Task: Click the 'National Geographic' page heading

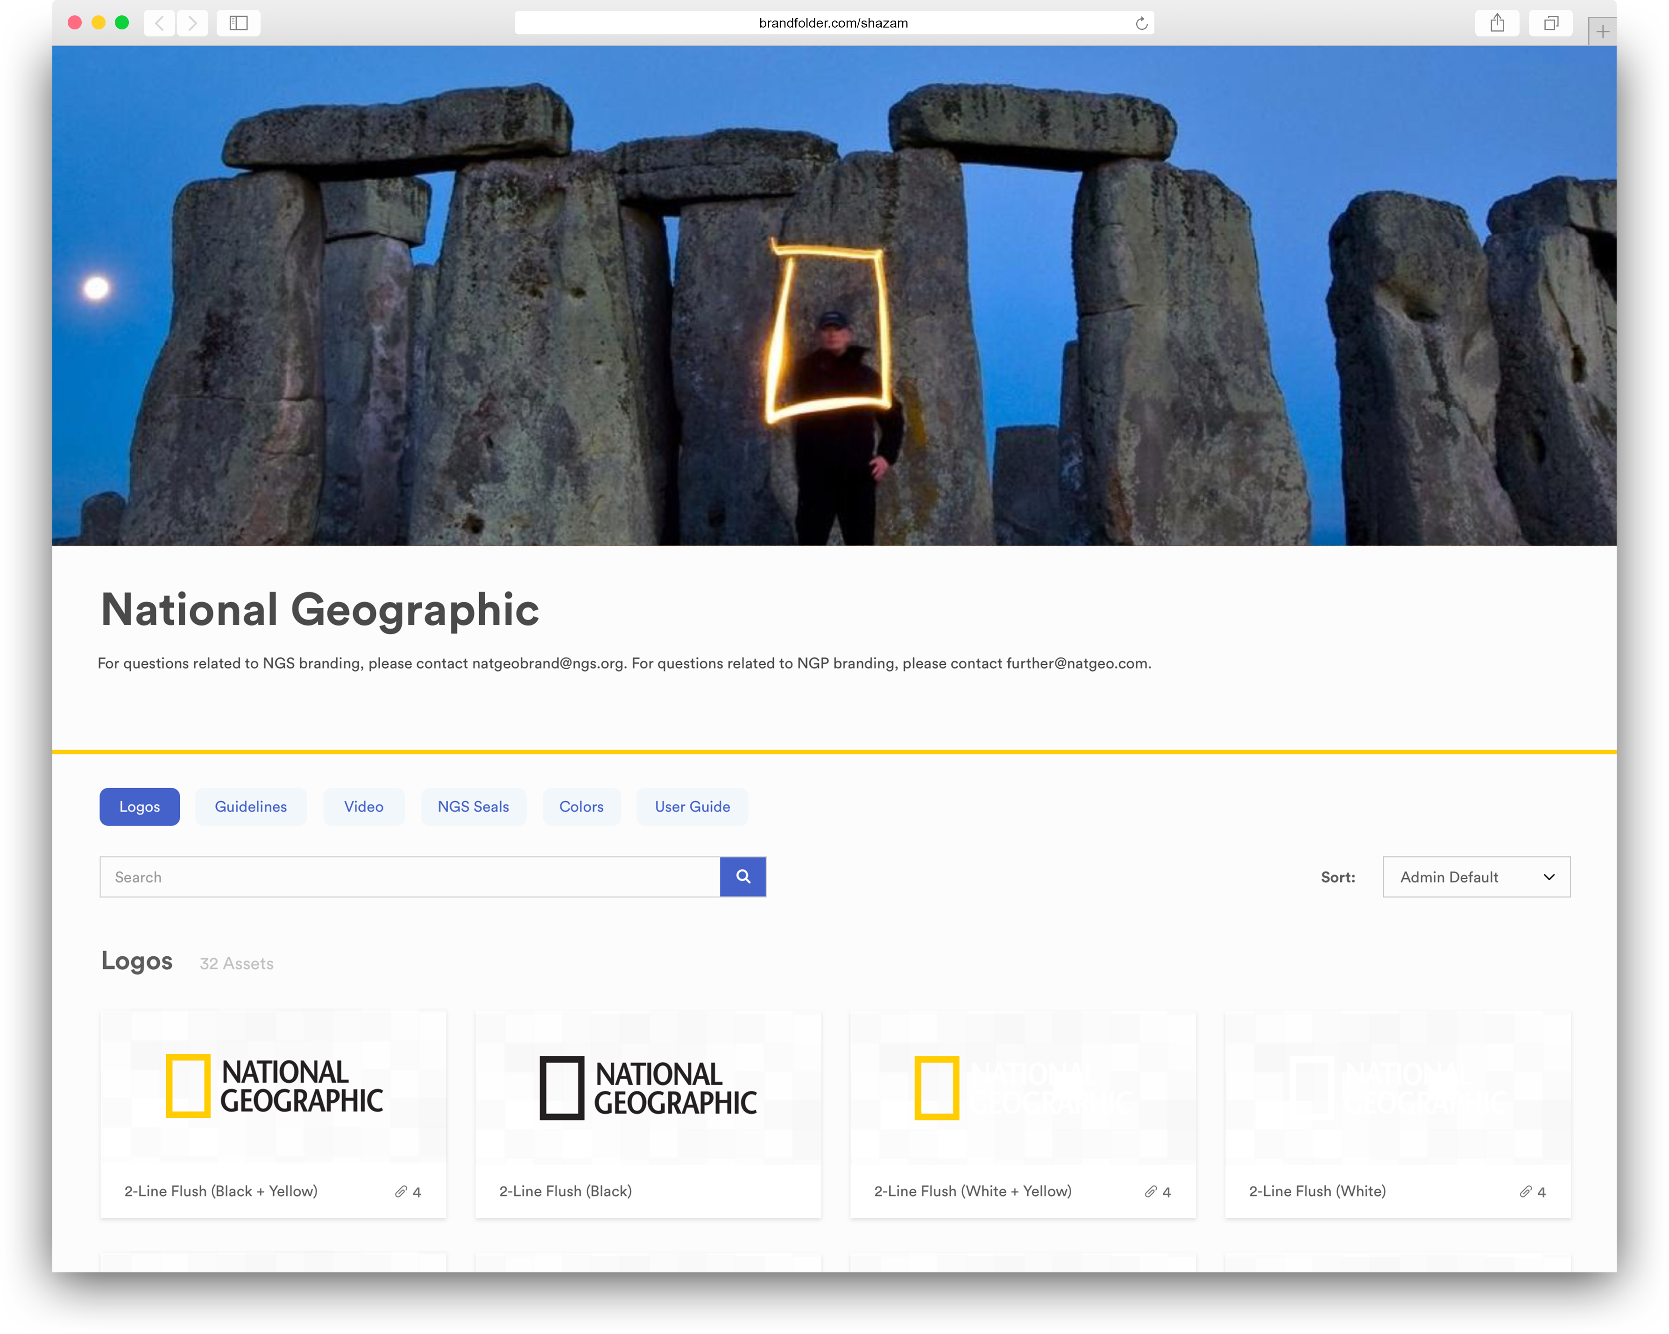Action: [320, 610]
